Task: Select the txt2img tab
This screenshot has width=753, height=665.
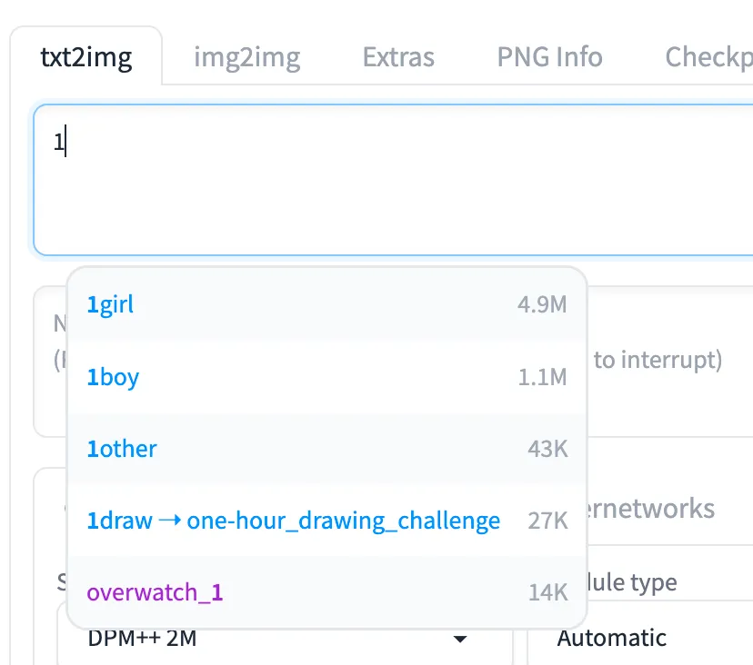Action: click(x=86, y=57)
